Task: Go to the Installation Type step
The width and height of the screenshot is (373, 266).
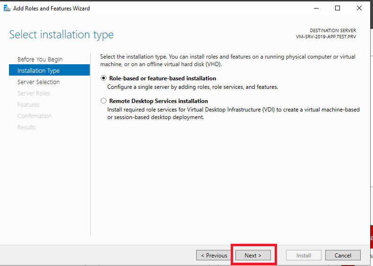Action: pos(49,70)
